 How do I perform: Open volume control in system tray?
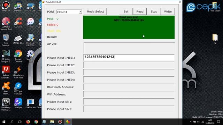click(198, 122)
